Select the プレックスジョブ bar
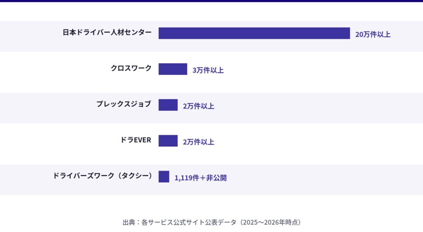 coord(168,105)
